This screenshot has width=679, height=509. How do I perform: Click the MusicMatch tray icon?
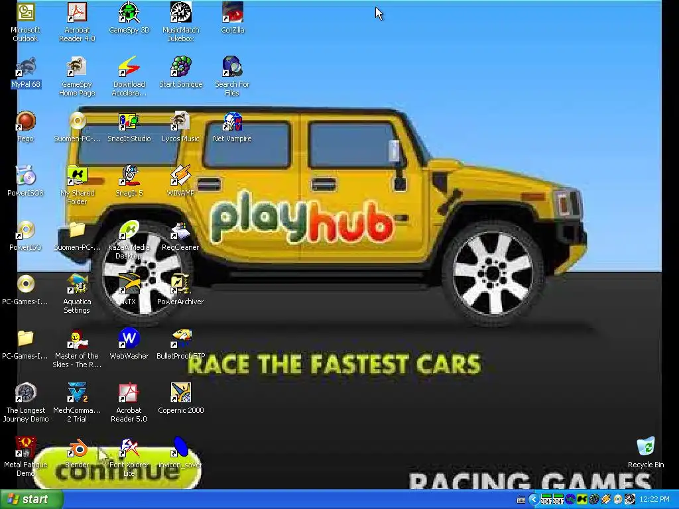pos(630,500)
